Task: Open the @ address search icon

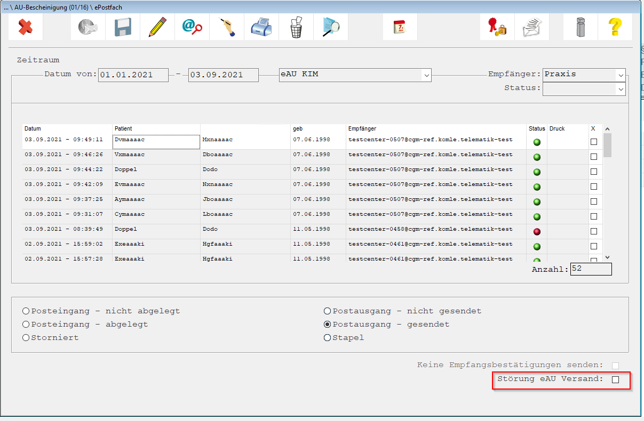Action: [x=192, y=27]
